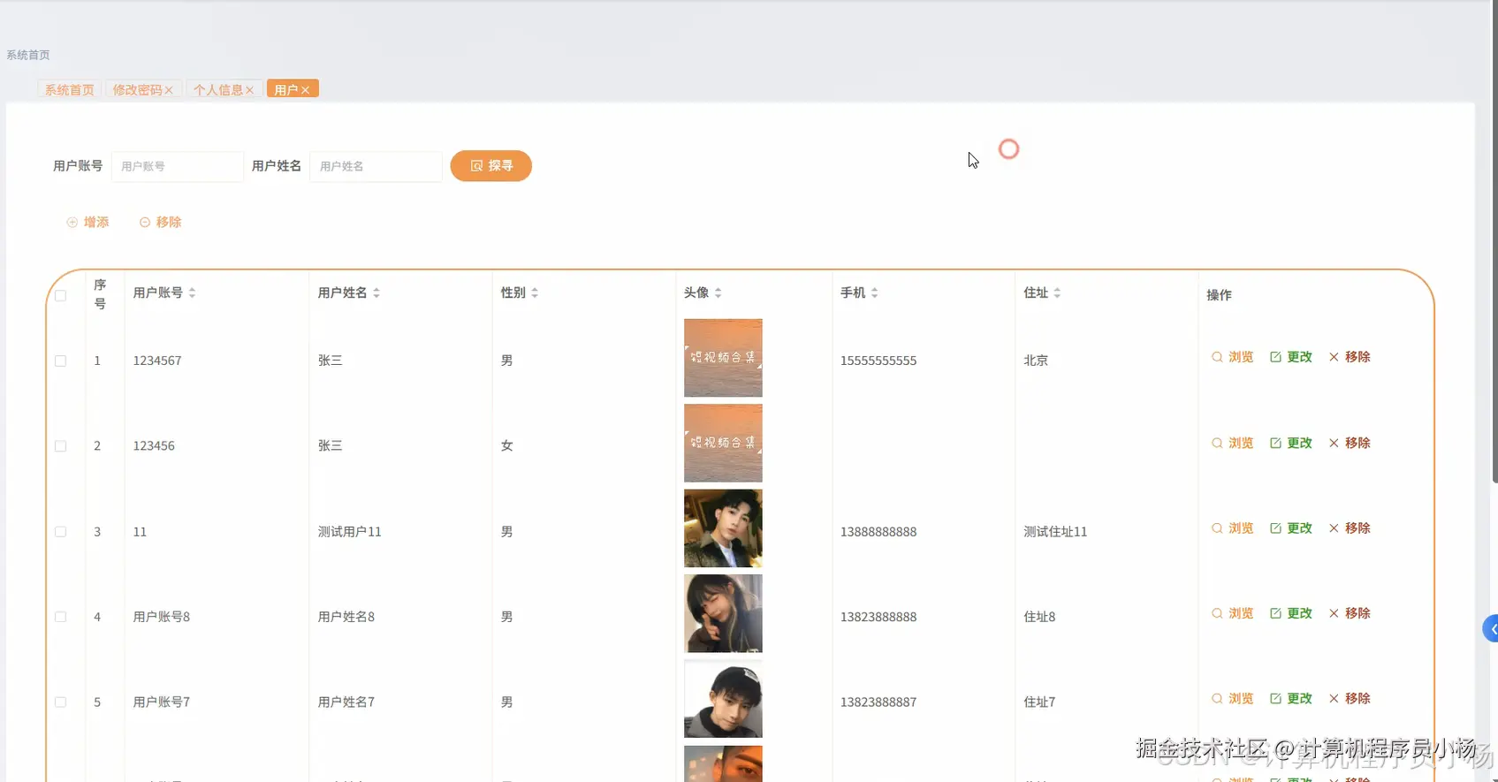Image resolution: width=1498 pixels, height=782 pixels.
Task: Open avatar thumbnail of account 123456
Action: pos(723,443)
